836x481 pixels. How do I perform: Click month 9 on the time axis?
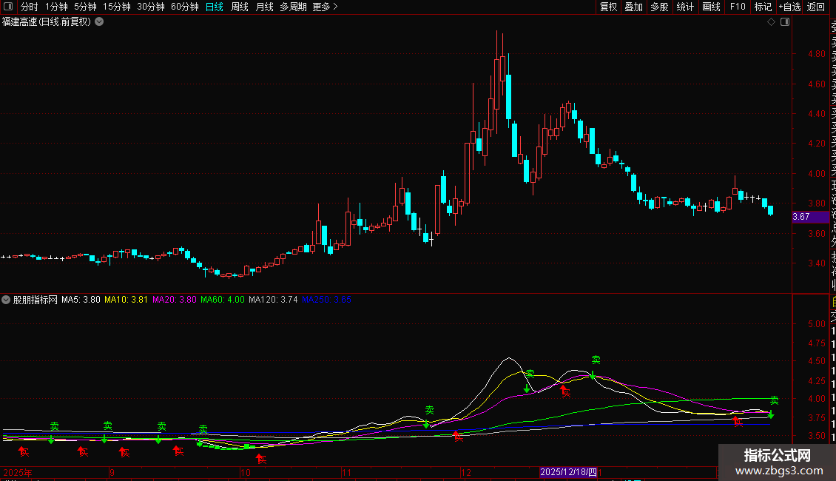112,472
